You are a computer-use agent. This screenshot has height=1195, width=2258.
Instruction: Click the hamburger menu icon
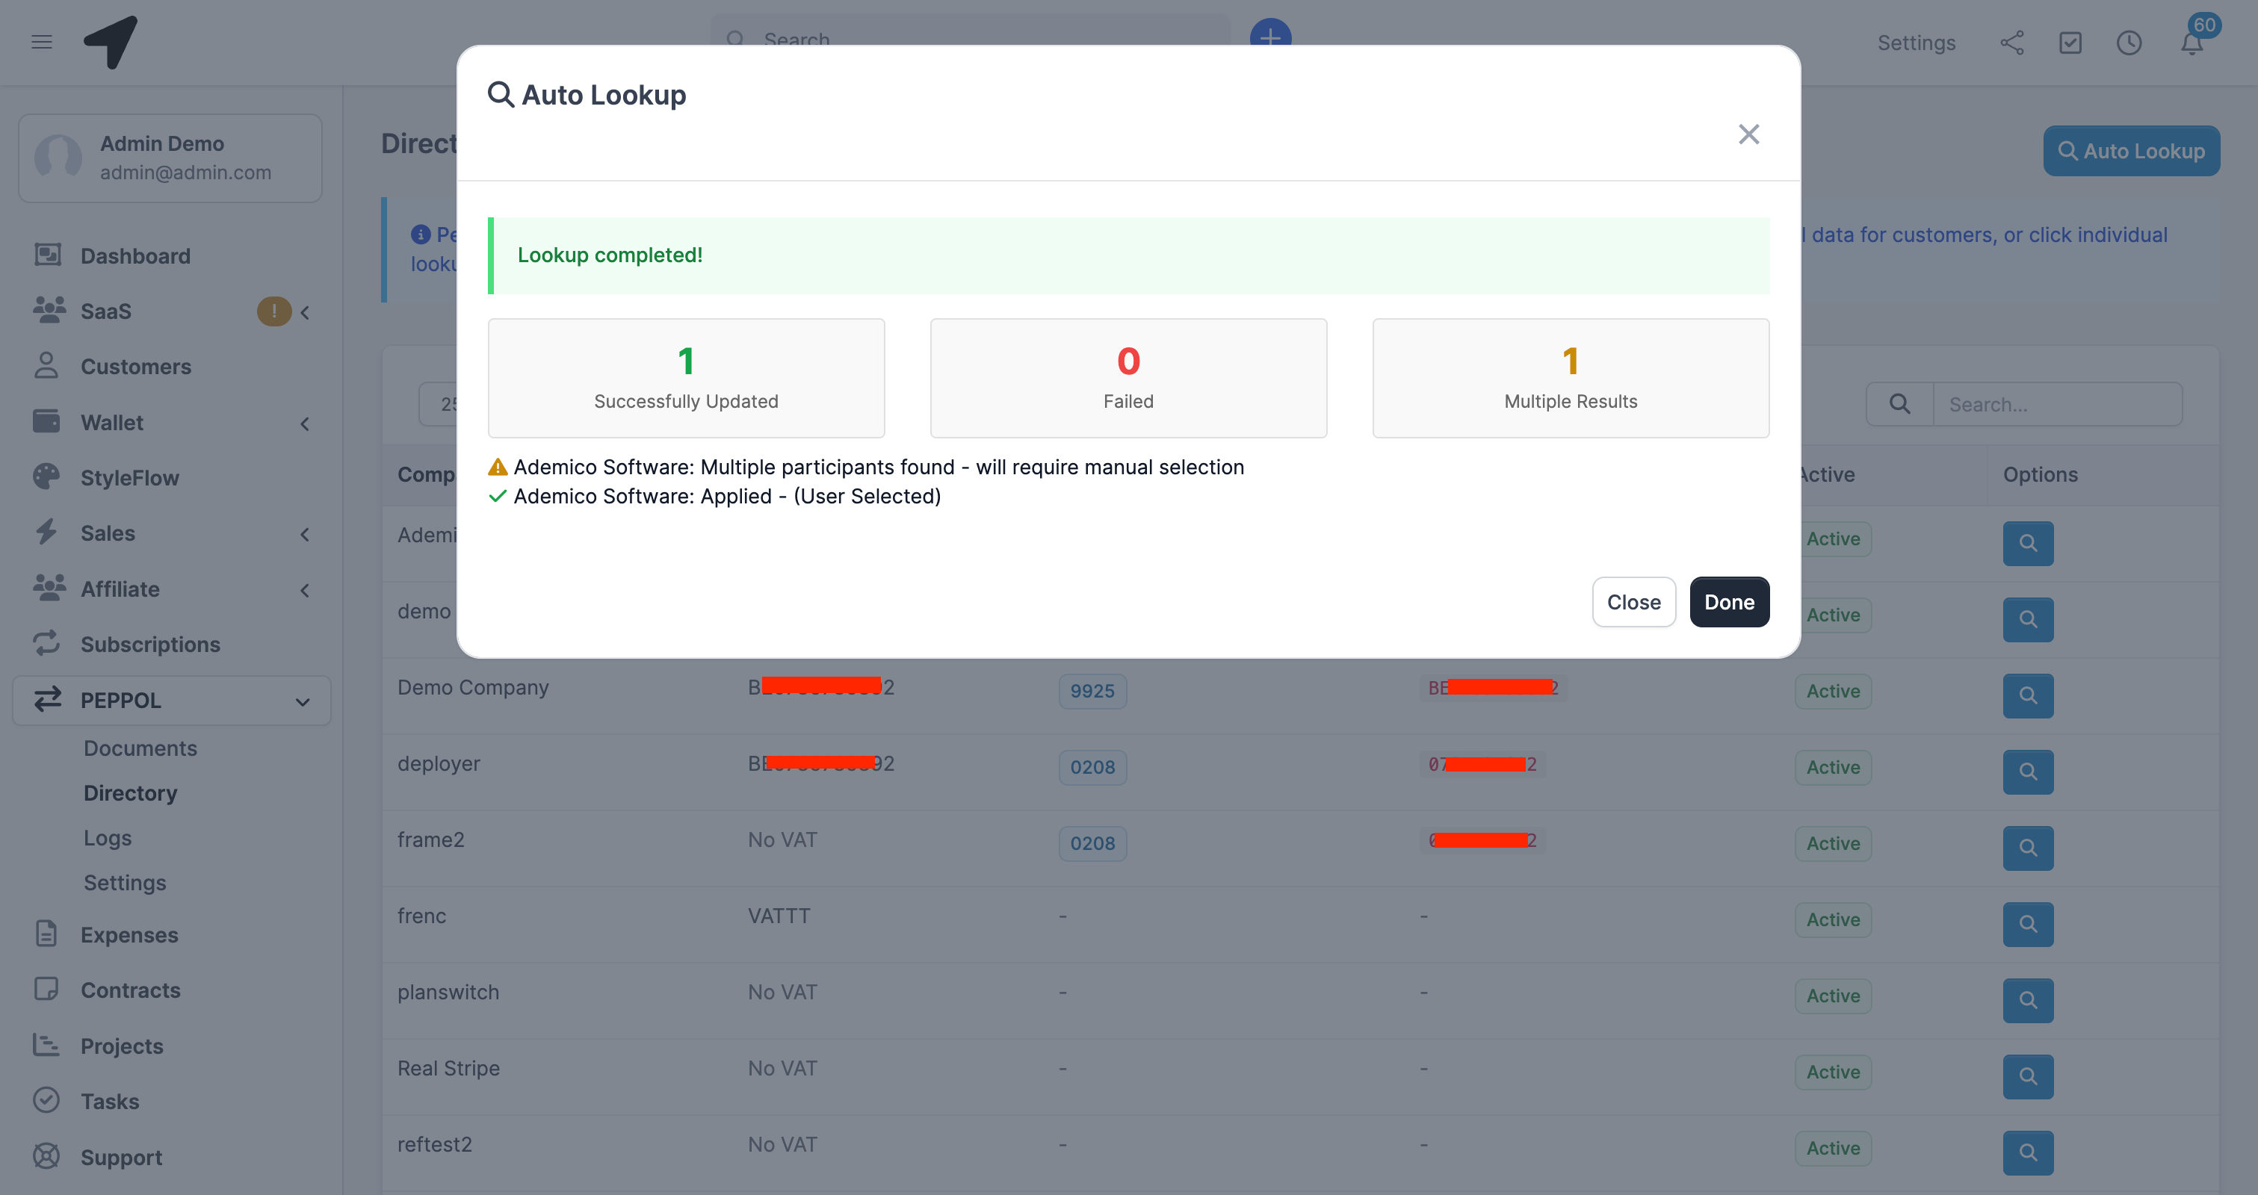point(41,42)
